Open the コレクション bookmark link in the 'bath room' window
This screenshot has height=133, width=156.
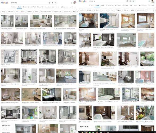(65, 7)
